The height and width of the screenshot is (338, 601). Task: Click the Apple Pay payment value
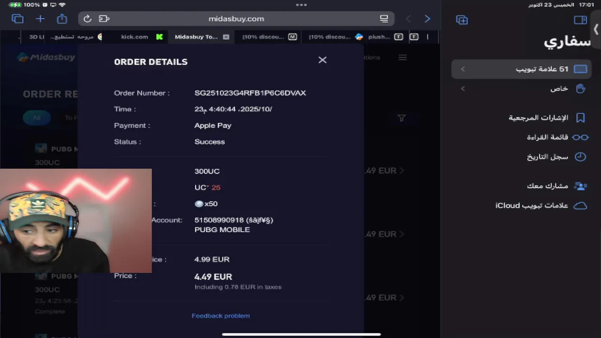tap(213, 125)
